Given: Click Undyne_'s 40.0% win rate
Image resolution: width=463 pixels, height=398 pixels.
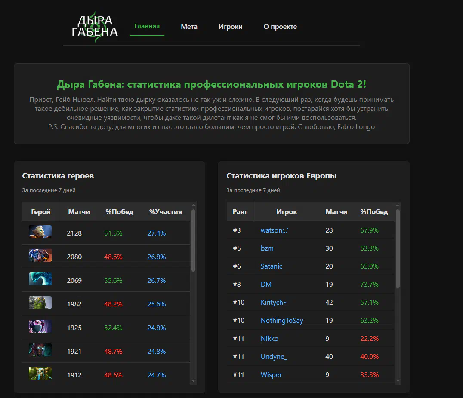Looking at the screenshot, I should pyautogui.click(x=369, y=356).
